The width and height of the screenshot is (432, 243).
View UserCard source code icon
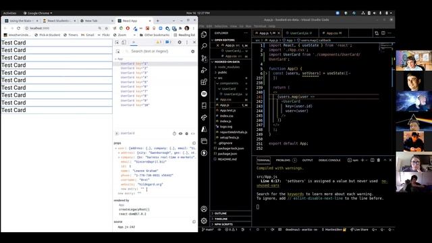[x=193, y=134]
